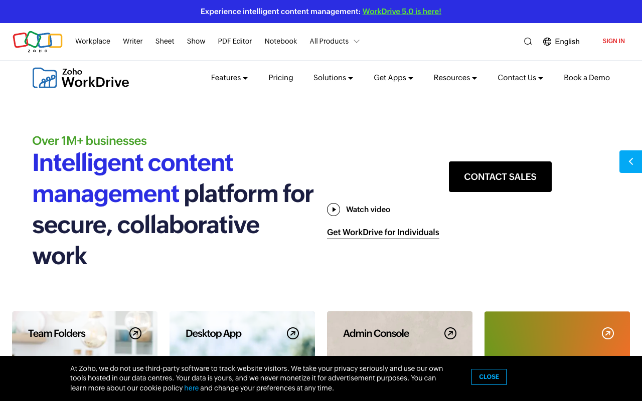The width and height of the screenshot is (642, 401).
Task: Go to Workplace in the top menu
Action: click(93, 41)
